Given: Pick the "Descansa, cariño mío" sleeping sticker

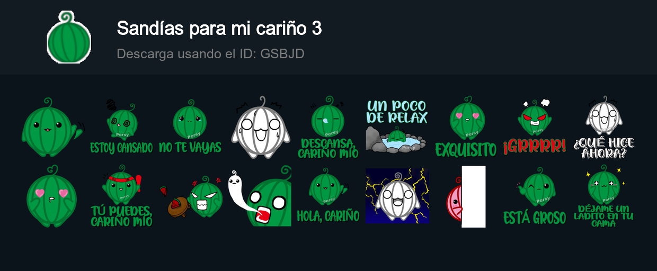Looking at the screenshot, I should point(328,127).
